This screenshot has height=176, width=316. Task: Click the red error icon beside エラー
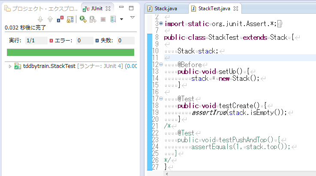point(51,41)
